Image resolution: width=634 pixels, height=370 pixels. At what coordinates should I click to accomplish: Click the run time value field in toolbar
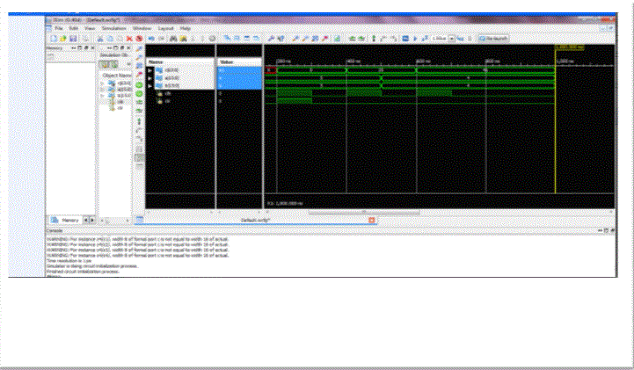pos(440,39)
